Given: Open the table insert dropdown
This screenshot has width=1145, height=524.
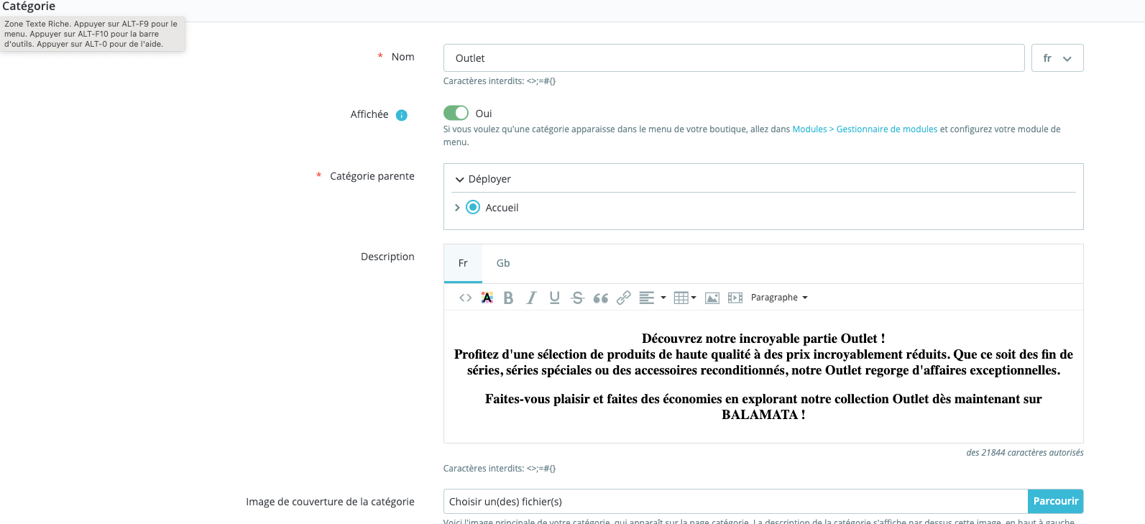Looking at the screenshot, I should [685, 298].
